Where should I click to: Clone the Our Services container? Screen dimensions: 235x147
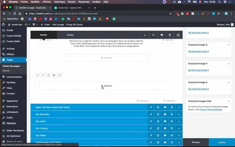(158, 114)
